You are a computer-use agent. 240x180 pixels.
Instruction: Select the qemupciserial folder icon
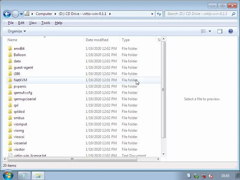click(x=10, y=99)
